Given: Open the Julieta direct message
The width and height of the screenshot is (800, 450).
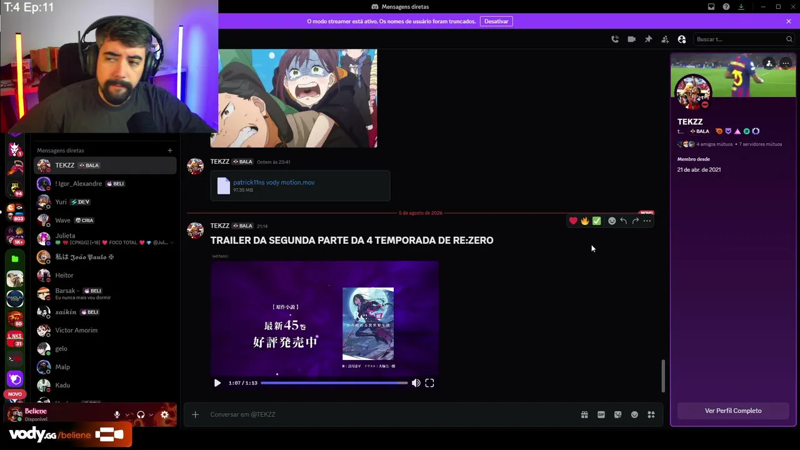Looking at the screenshot, I should [105, 239].
